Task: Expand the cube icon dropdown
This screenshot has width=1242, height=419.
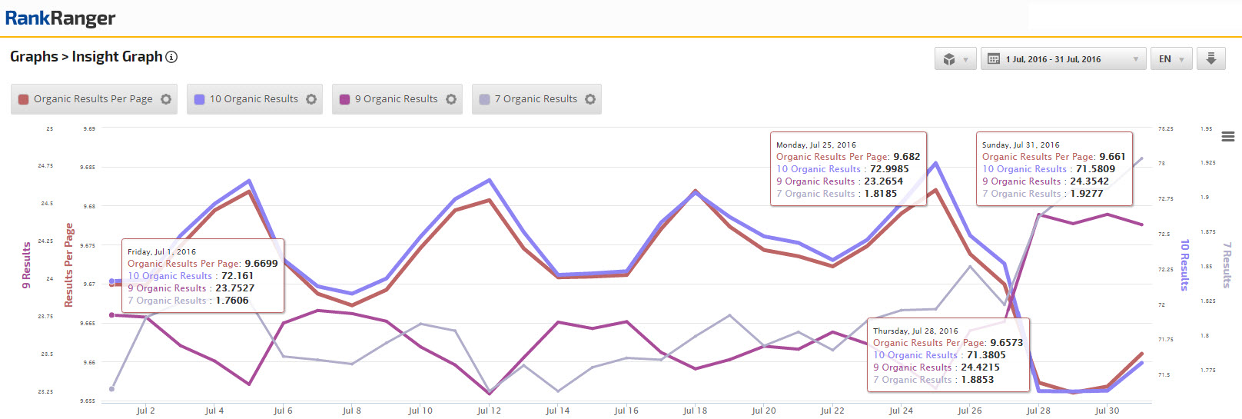Action: 955,59
